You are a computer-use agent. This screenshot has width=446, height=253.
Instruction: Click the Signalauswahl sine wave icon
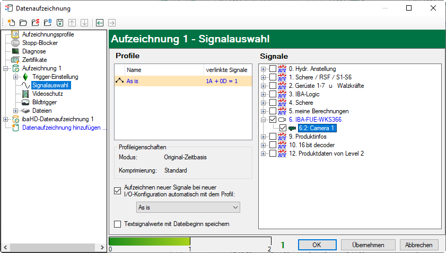point(25,85)
